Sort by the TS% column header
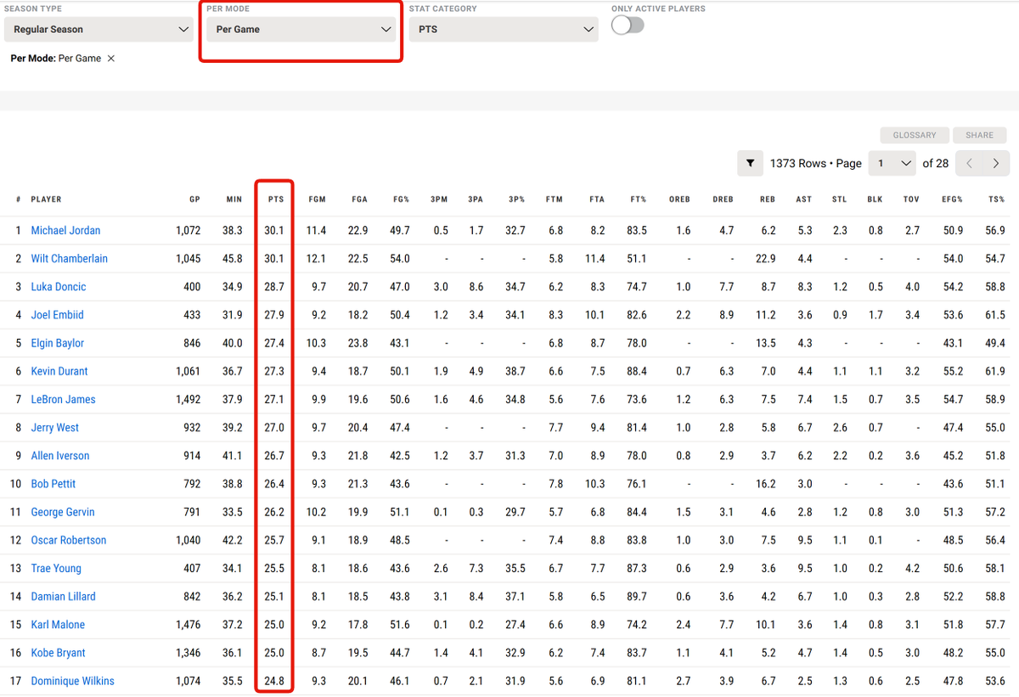Image resolution: width=1019 pixels, height=697 pixels. pos(997,200)
